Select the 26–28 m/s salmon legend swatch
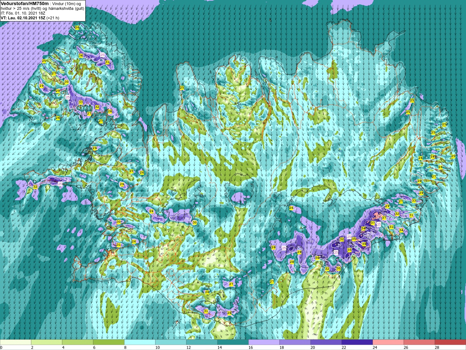The width and height of the screenshot is (466, 350). point(419,342)
